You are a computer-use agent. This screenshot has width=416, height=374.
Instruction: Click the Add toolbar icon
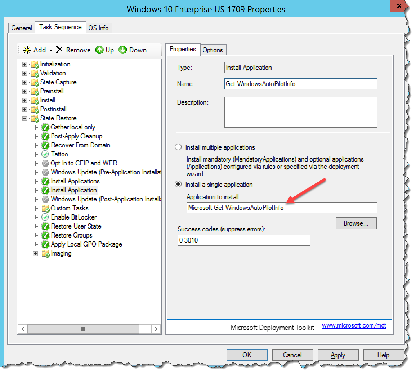(27, 50)
